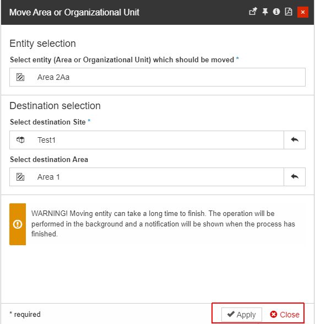Open the destination Area field Area 1

pyautogui.click(x=146, y=177)
